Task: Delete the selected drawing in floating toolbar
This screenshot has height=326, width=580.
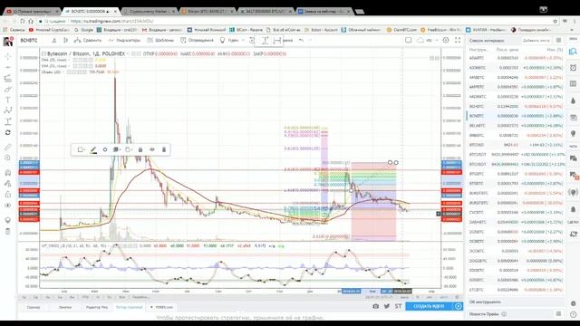Action: pyautogui.click(x=164, y=149)
